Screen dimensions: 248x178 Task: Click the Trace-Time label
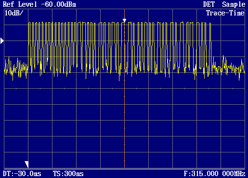tap(225, 13)
